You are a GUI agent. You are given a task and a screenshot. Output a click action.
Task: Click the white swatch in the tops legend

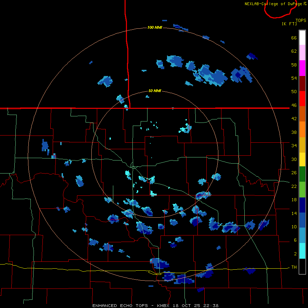click(x=302, y=38)
